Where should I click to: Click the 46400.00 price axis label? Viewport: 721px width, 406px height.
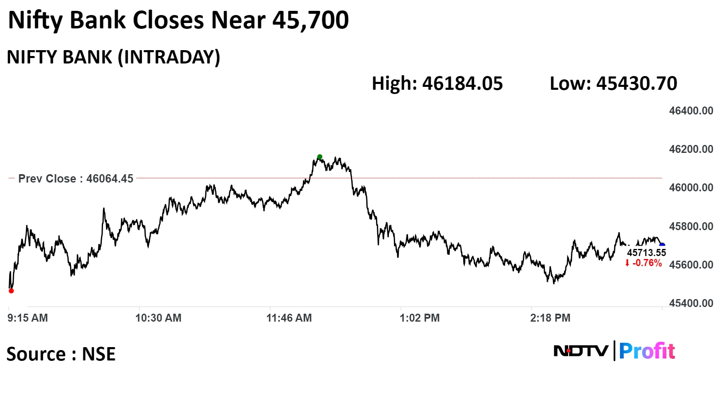[x=691, y=111]
